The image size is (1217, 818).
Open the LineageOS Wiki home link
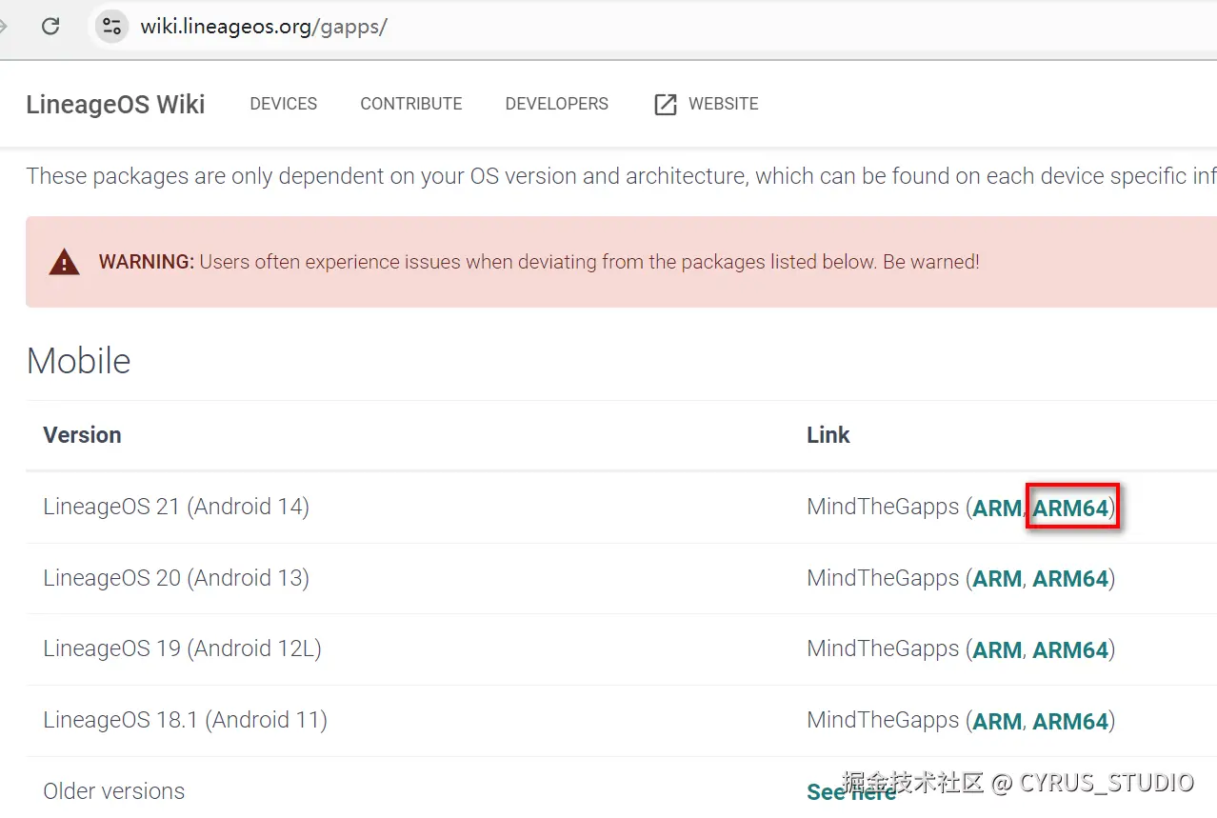point(115,105)
